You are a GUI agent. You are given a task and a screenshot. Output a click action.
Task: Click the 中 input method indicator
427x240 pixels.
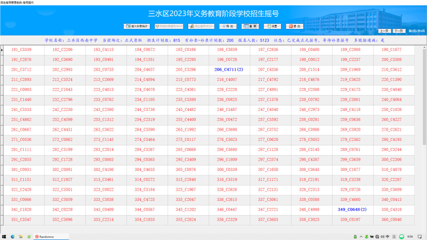387,237
